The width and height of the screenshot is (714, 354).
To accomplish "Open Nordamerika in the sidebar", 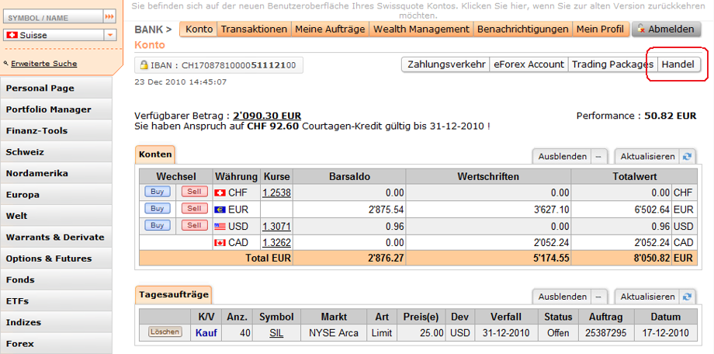I will click(56, 173).
